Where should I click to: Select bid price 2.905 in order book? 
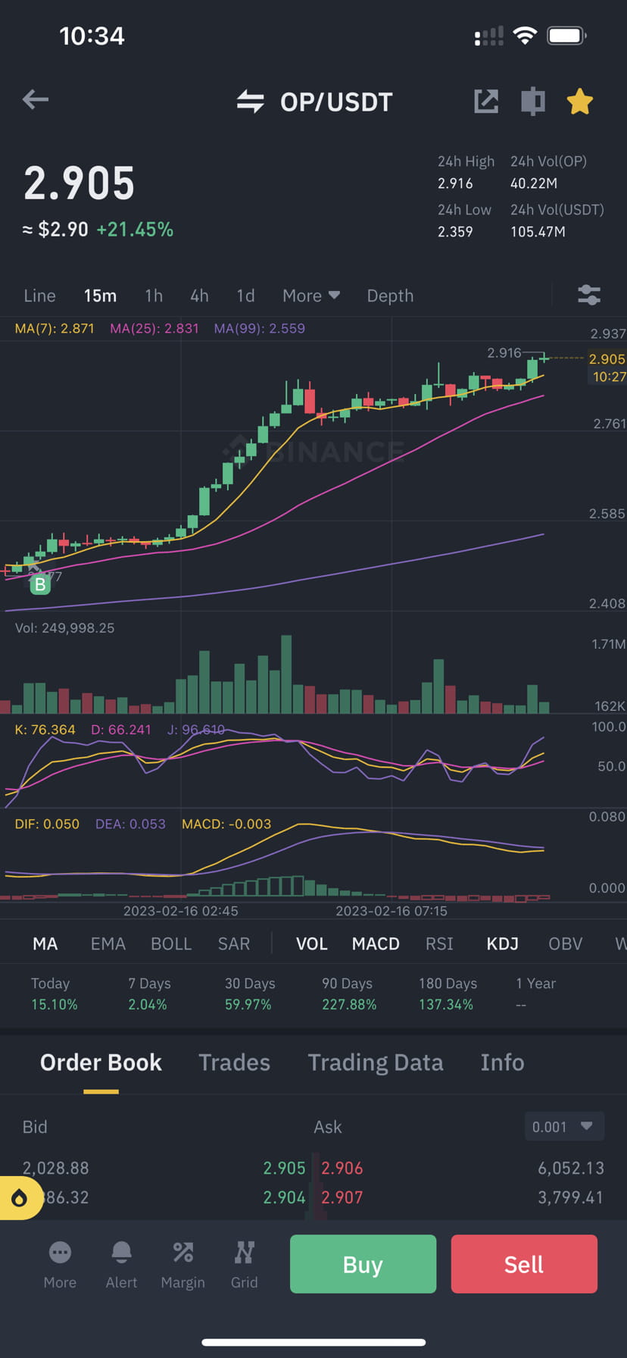(x=284, y=1168)
